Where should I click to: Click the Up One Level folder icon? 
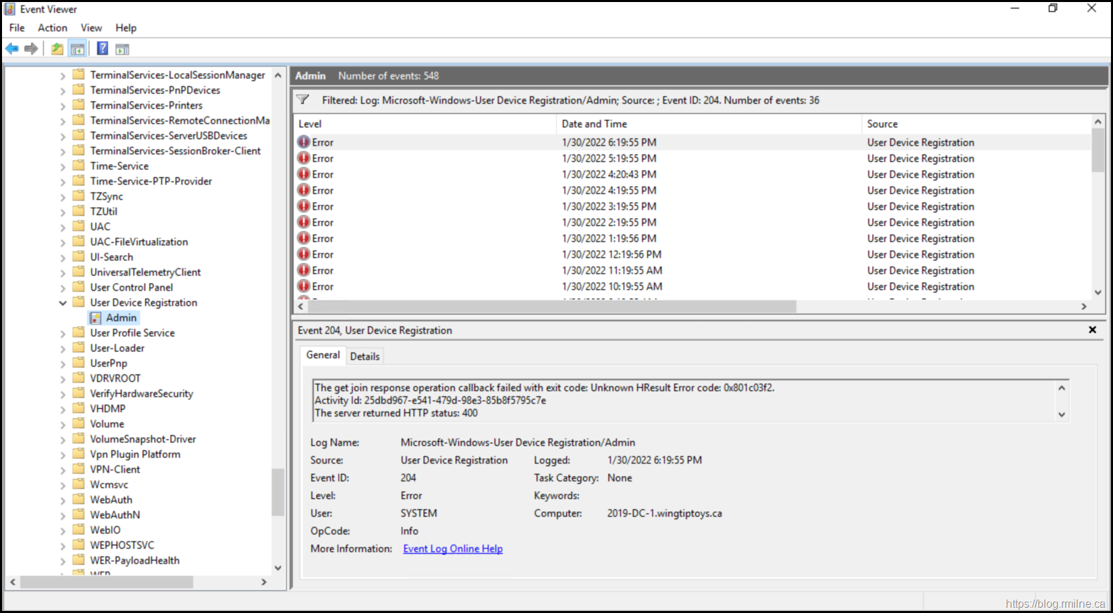click(57, 49)
